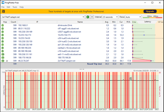164x112 pixels.
Task: Click the PingPlotter app icon in title bar
Action: (3, 3)
